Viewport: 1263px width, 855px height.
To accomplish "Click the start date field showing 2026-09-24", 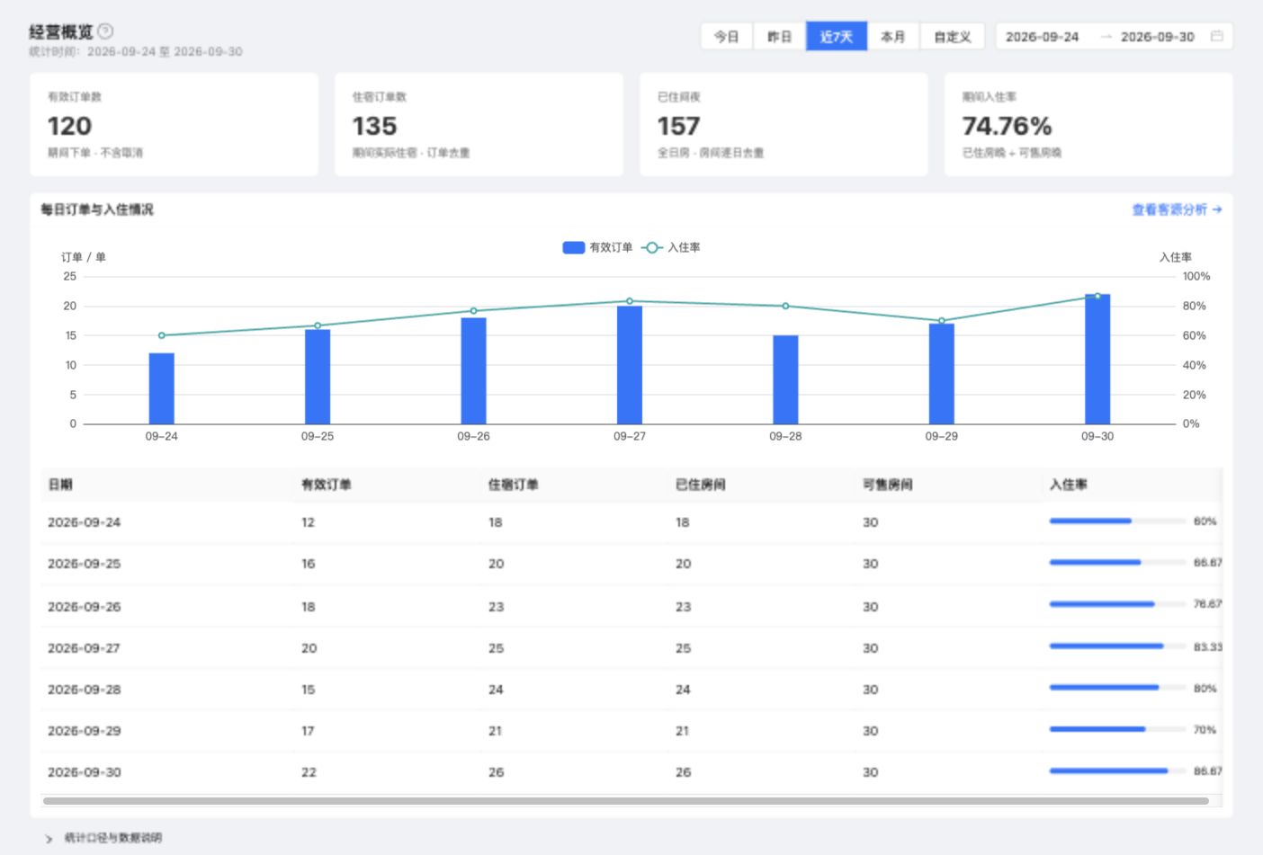I will (1042, 37).
